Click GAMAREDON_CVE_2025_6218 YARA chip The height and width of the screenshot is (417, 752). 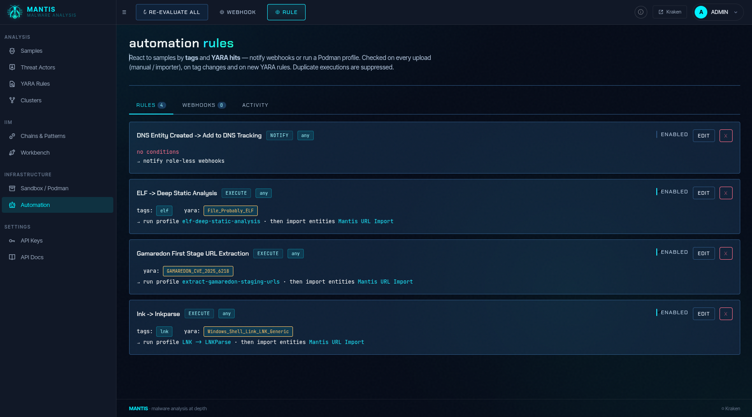click(x=198, y=271)
